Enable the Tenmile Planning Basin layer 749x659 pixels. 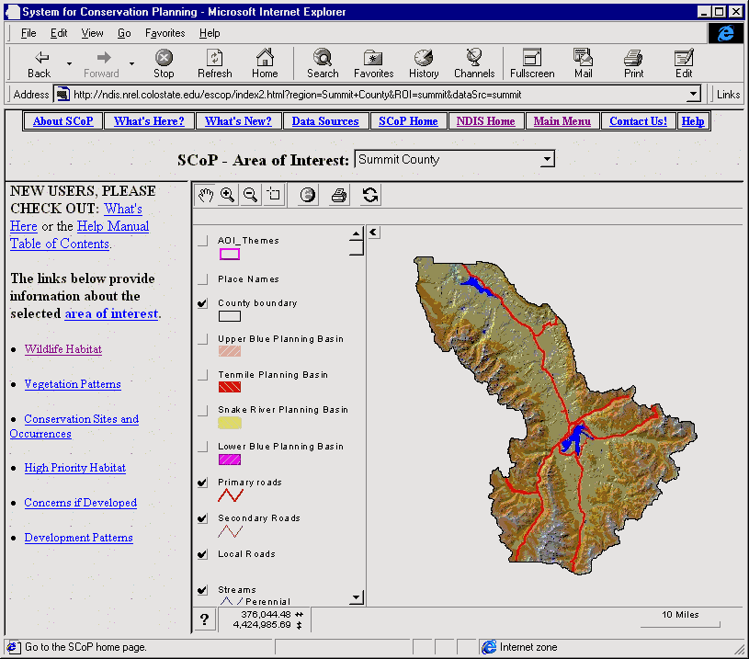point(202,375)
